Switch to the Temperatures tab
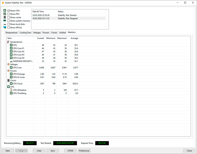This screenshot has width=197, height=154. (x=11, y=33)
